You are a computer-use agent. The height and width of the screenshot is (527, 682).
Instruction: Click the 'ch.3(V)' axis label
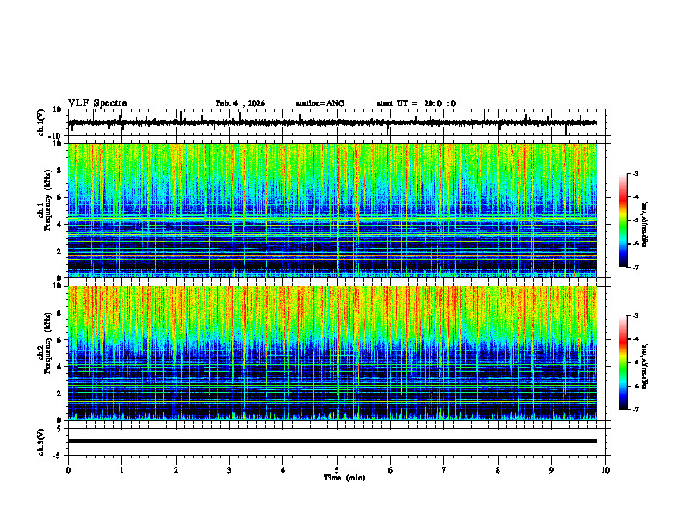tap(41, 443)
